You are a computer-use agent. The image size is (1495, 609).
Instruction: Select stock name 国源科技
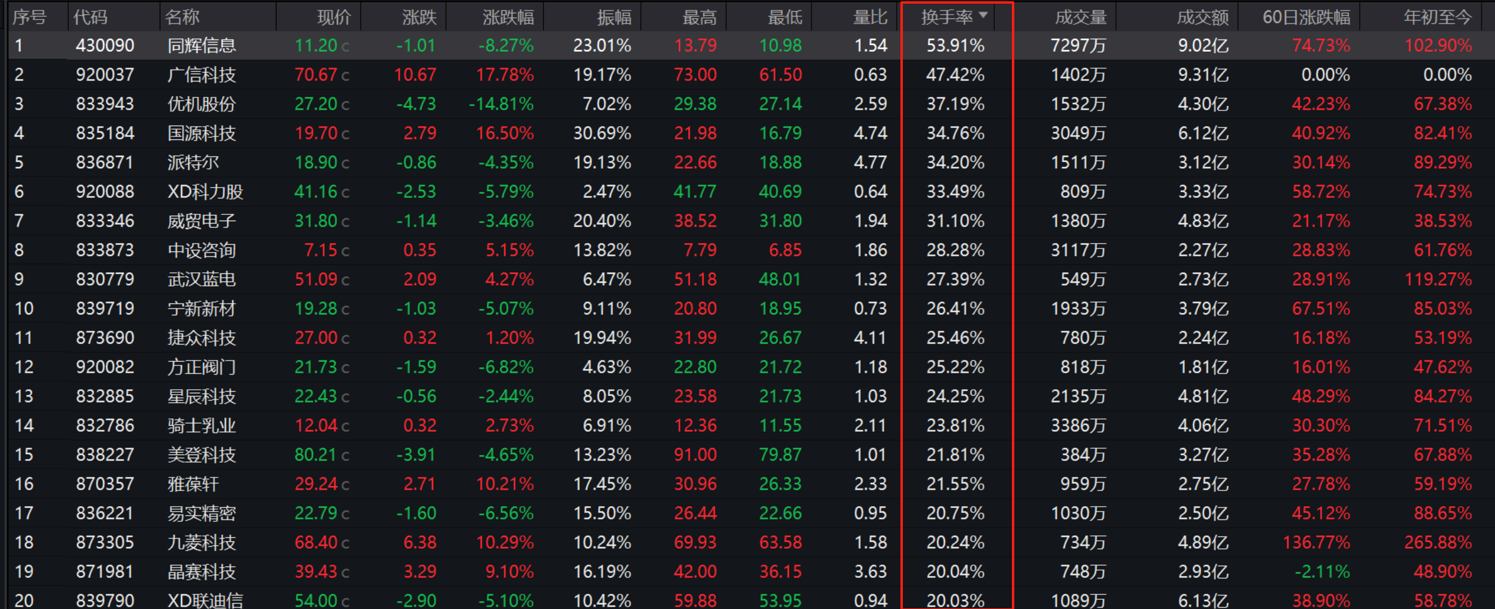(202, 133)
